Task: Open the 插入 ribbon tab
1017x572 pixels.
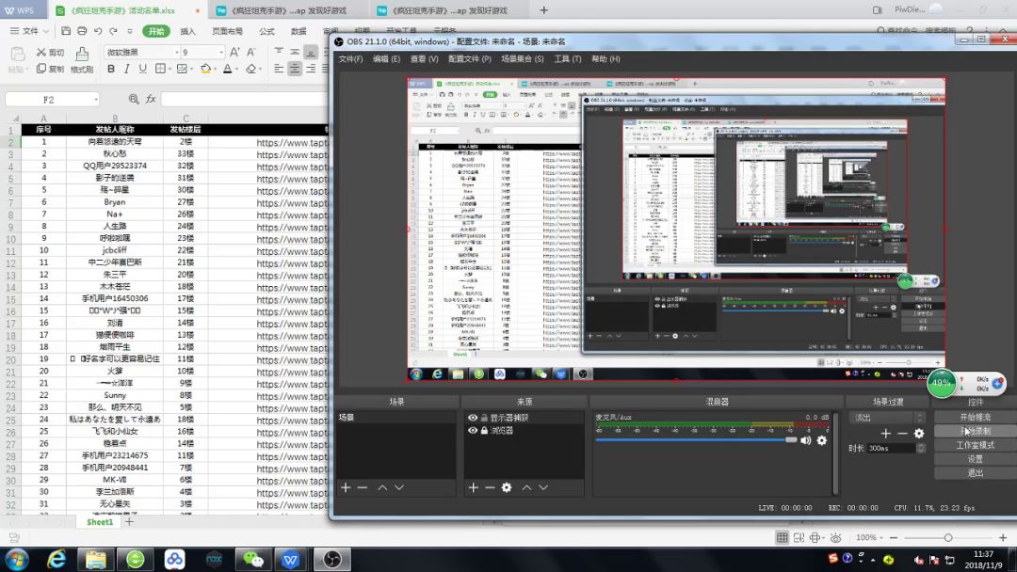Action: 188,31
